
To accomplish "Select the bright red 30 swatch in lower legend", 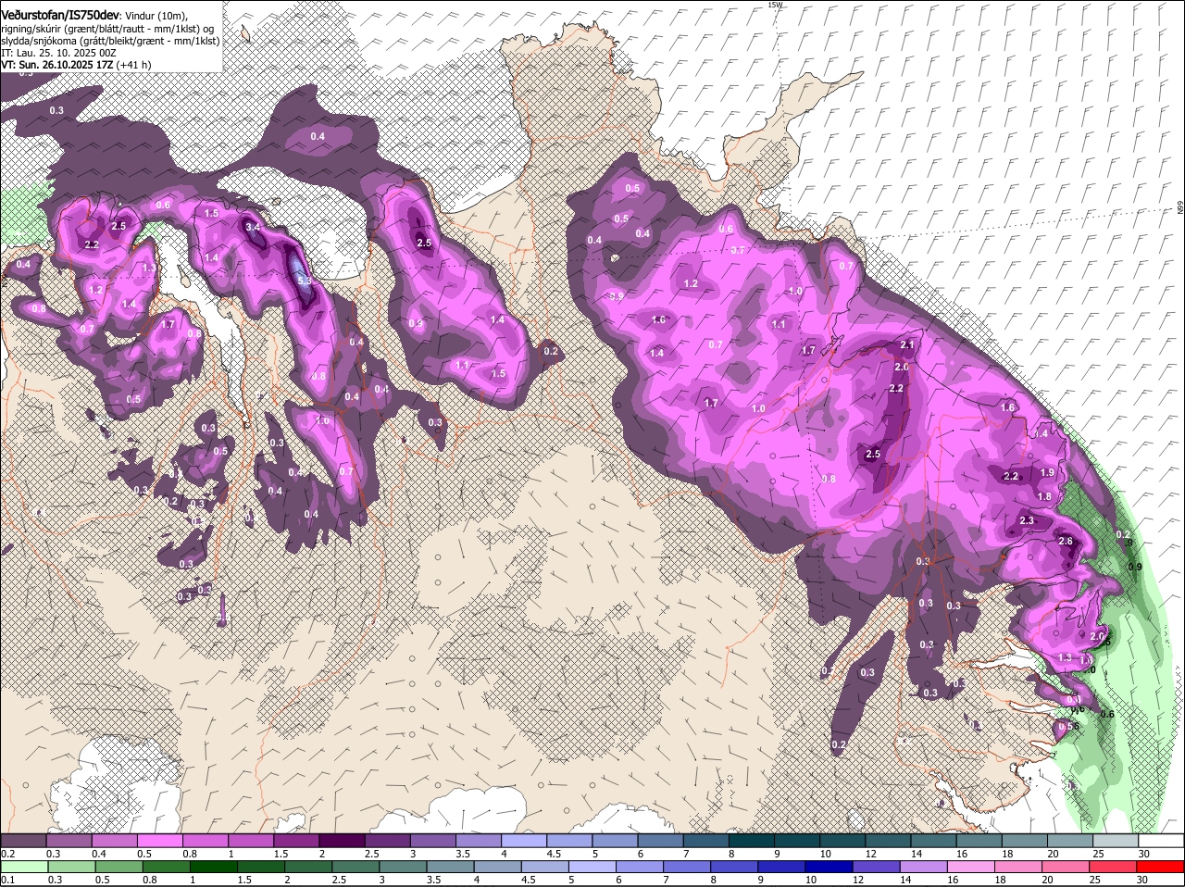I will pos(1161,868).
